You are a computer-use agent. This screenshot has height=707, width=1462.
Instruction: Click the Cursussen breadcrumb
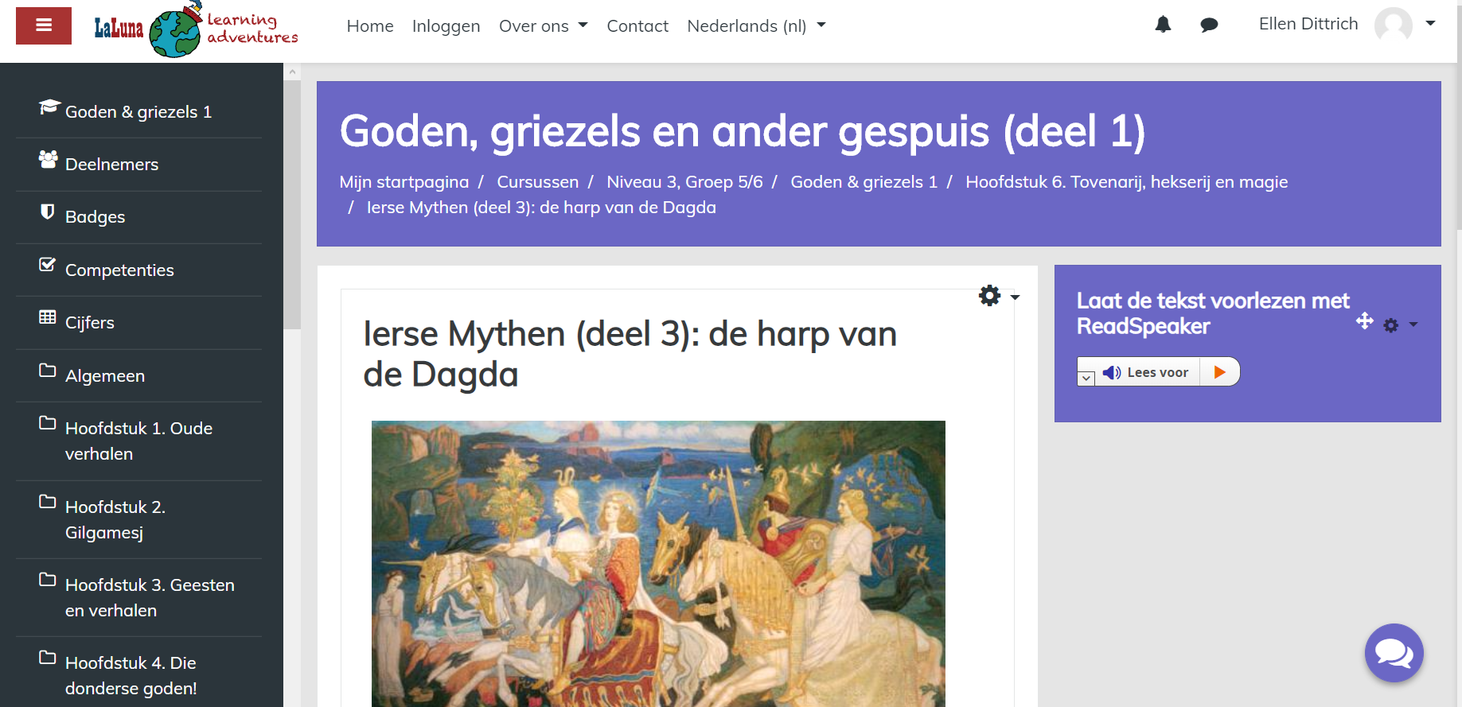538,182
